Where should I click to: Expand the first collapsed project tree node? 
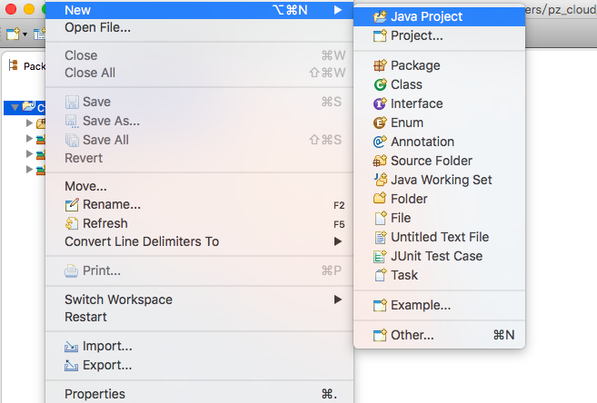click(29, 123)
